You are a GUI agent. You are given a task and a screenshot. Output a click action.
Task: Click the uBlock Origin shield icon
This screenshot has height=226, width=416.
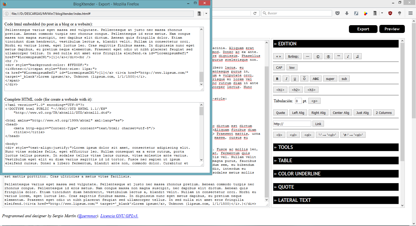pyautogui.click(x=390, y=13)
